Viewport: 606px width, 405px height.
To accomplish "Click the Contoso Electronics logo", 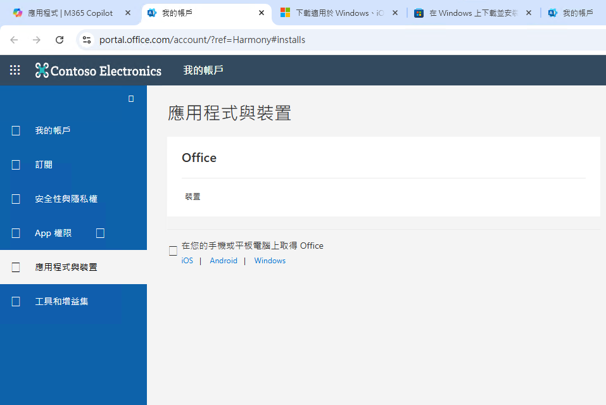I will [x=98, y=70].
